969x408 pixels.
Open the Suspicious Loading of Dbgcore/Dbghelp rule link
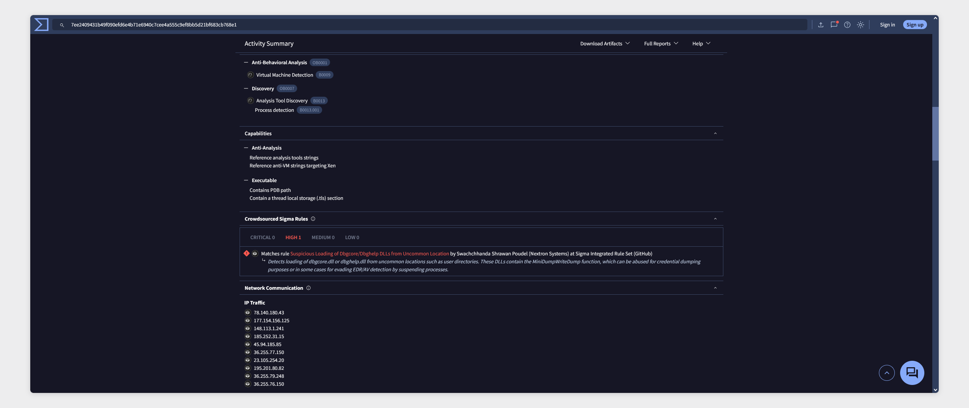[x=369, y=254]
